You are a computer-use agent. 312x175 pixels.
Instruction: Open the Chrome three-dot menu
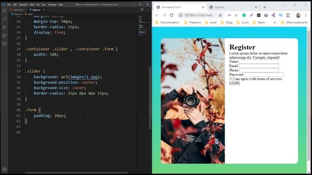pos(306,15)
